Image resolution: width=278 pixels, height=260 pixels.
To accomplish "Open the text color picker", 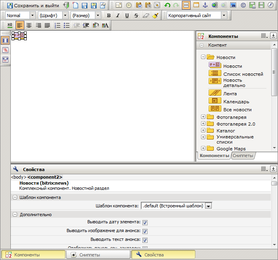I will coord(105,26).
